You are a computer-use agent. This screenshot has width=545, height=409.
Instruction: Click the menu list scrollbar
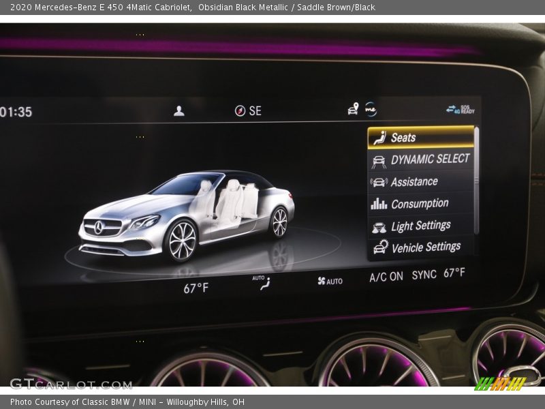click(476, 181)
